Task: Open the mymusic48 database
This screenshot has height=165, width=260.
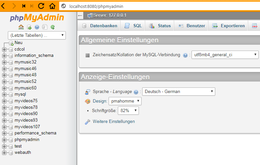Action: point(25,75)
